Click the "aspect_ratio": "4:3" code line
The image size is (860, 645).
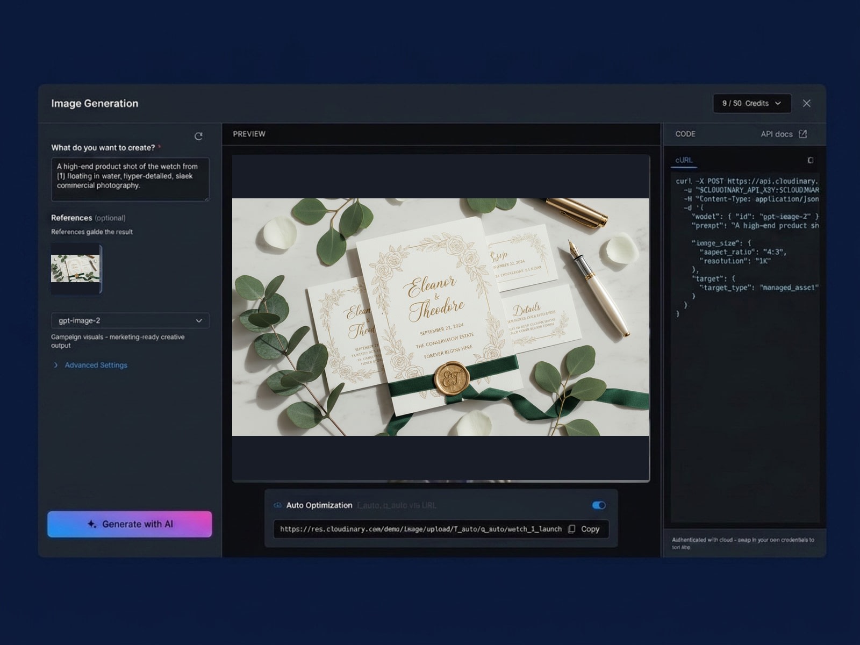coord(743,252)
